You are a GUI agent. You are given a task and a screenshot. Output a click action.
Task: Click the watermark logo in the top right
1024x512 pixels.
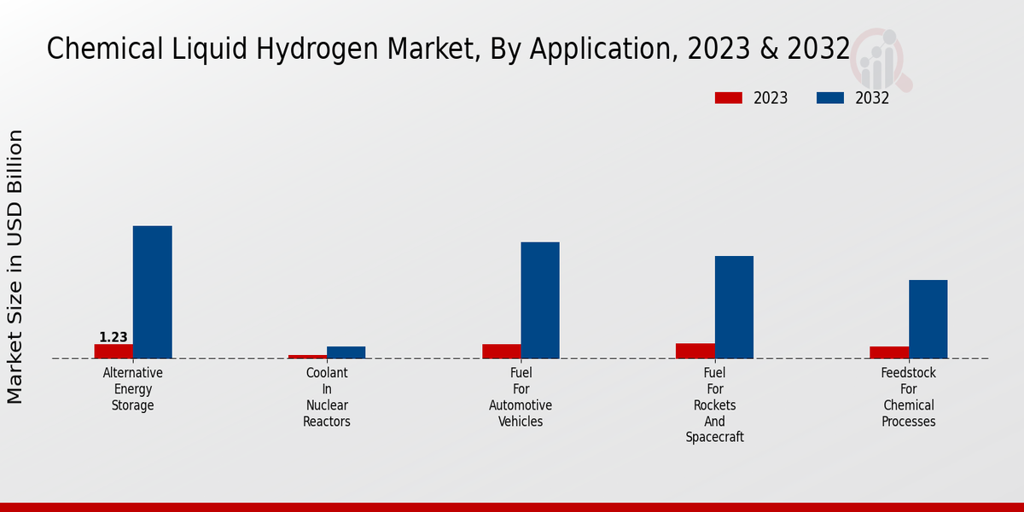pos(881,58)
